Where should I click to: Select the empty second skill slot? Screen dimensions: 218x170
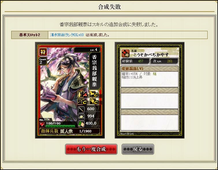pos(150,98)
